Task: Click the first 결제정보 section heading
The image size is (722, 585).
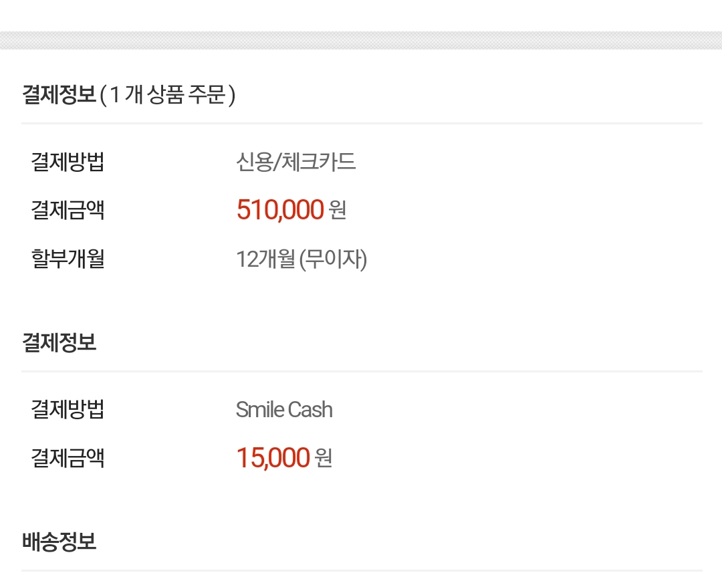Action: [59, 94]
